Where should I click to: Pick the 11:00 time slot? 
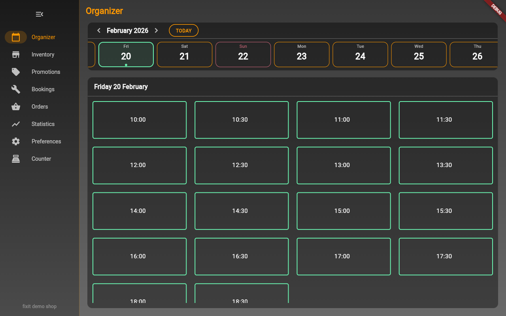tap(344, 120)
